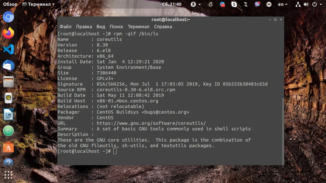Click the terminal vertical scrollbar
This screenshot has width=326, height=183.
point(283,131)
